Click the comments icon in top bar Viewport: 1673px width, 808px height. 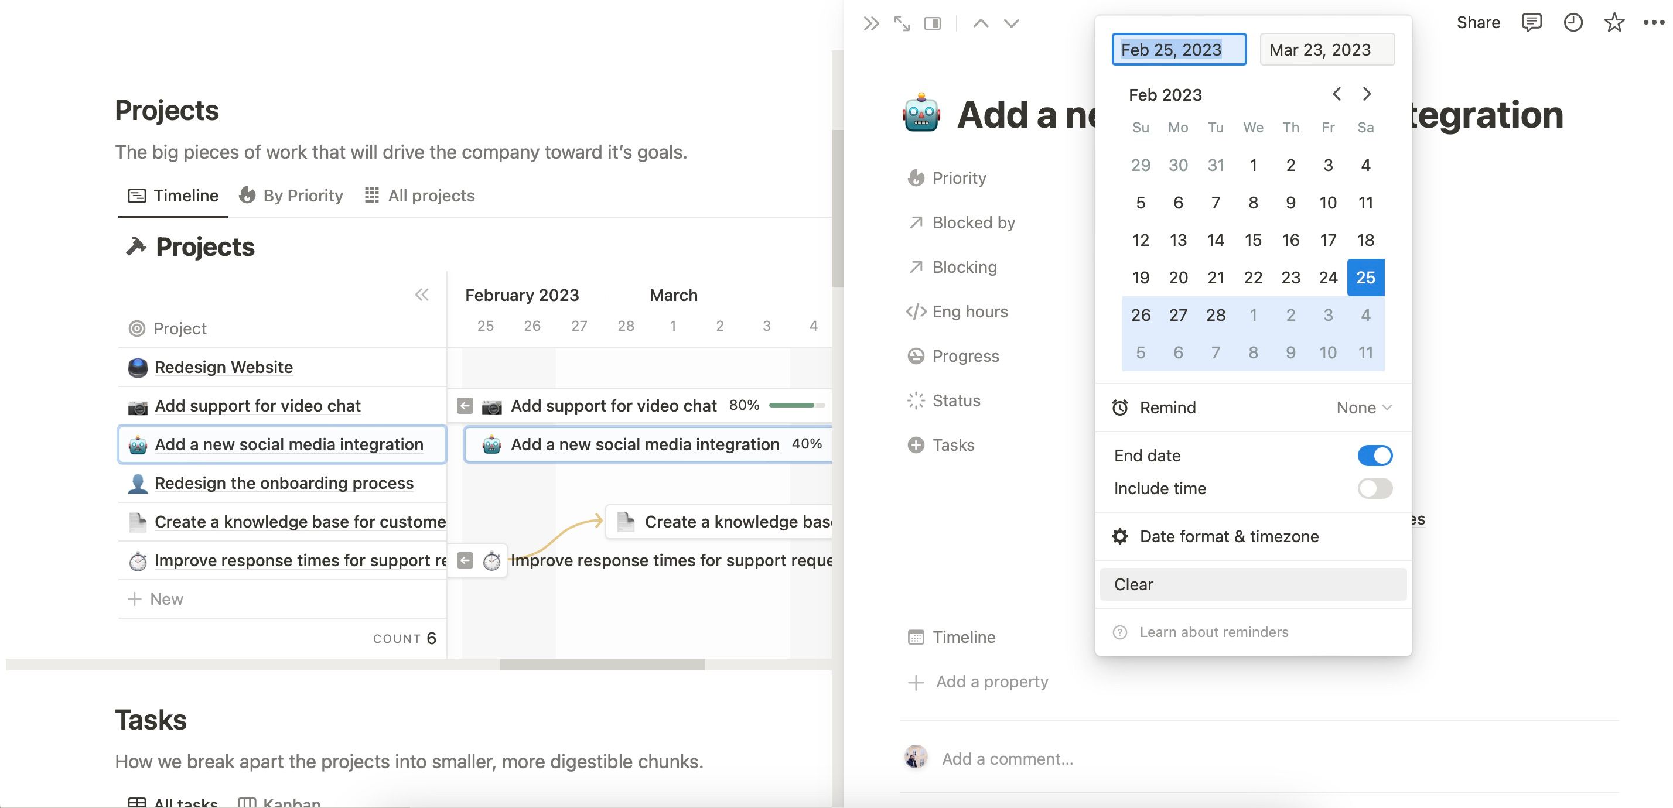coord(1531,23)
